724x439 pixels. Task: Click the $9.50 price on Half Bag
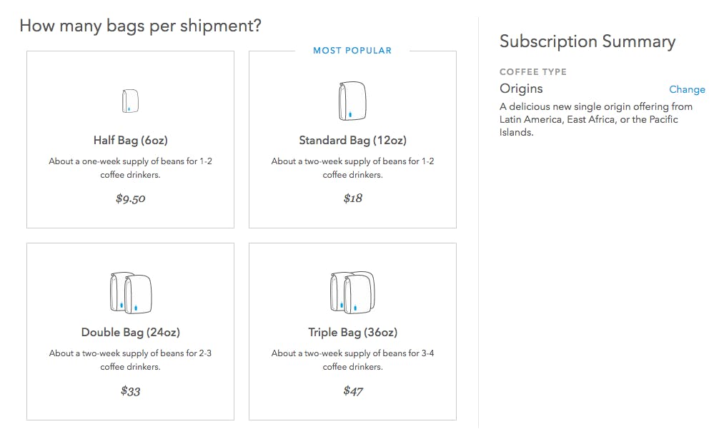click(x=130, y=199)
